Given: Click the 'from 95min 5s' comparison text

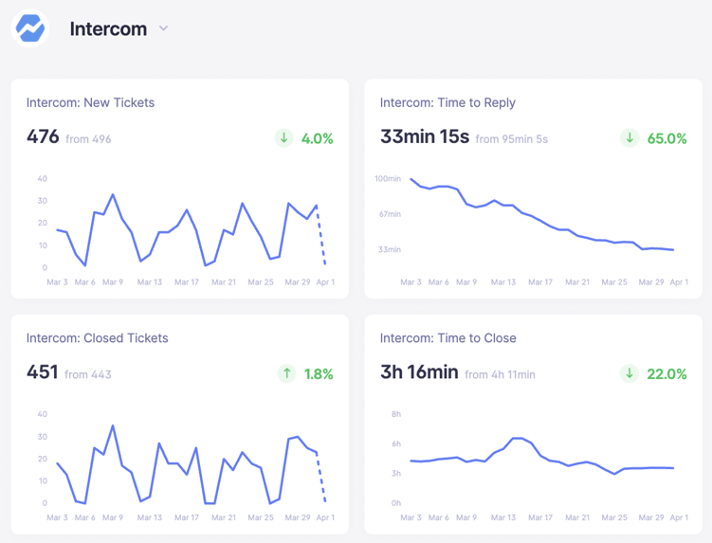Looking at the screenshot, I should [511, 139].
